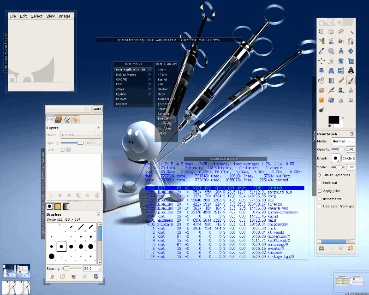The width and height of the screenshot is (369, 295).
Task: Enable the Fade out checkbox
Action: (320, 183)
